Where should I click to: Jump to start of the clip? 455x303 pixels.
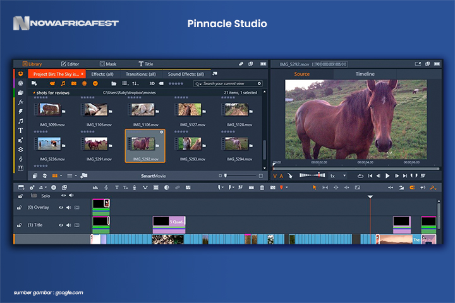point(370,175)
